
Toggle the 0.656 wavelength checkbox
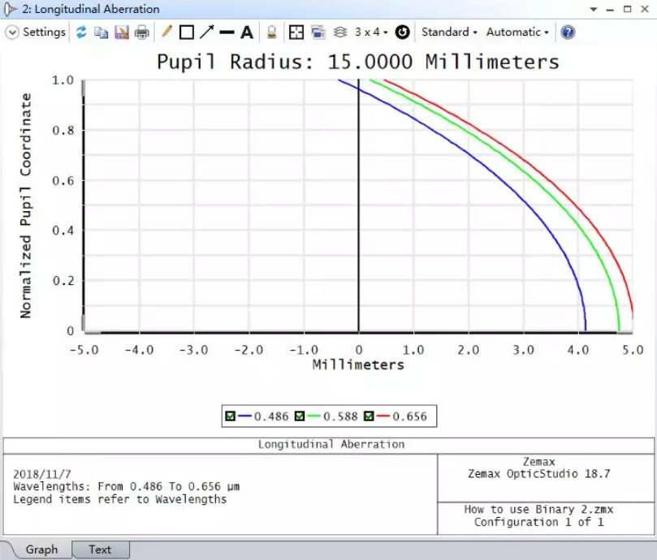coord(369,416)
